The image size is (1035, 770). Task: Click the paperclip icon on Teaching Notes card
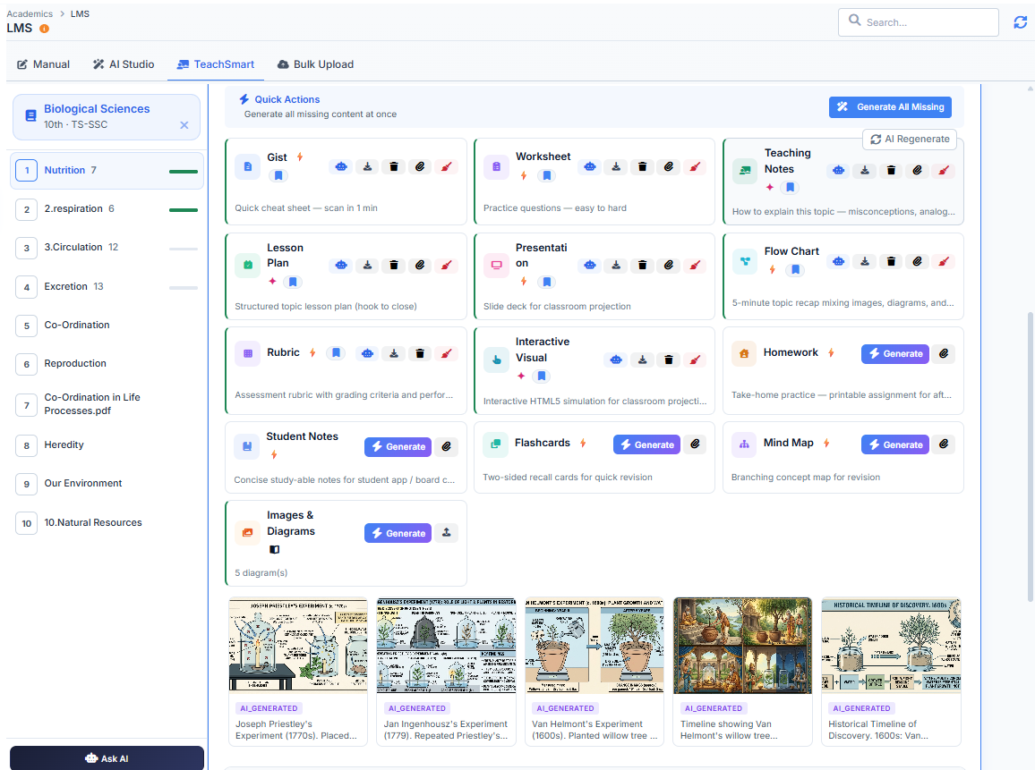(918, 170)
